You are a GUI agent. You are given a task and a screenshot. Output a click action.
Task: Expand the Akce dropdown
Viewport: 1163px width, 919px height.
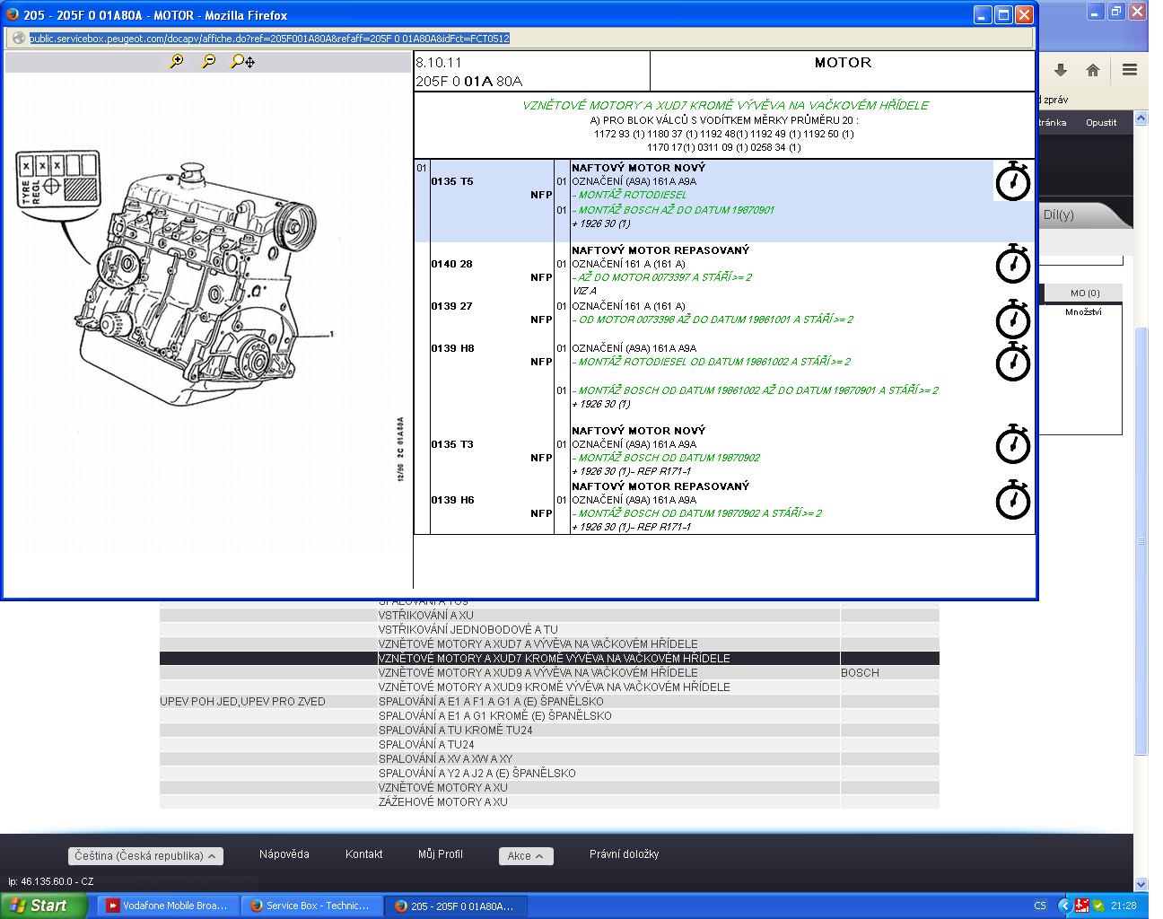[525, 856]
